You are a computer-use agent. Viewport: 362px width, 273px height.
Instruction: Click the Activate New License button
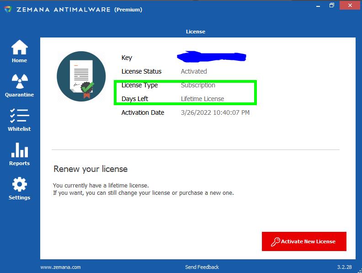[304, 241]
